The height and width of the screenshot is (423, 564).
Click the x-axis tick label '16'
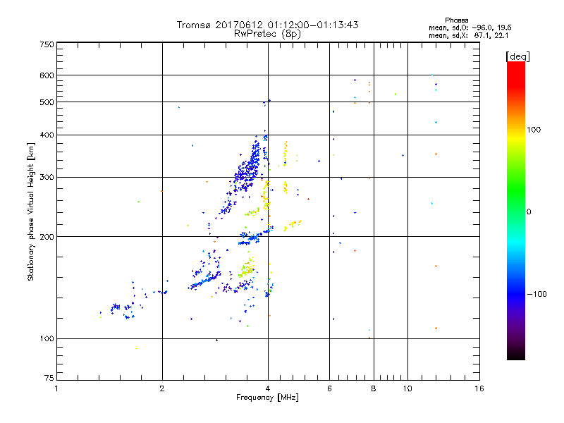point(479,388)
